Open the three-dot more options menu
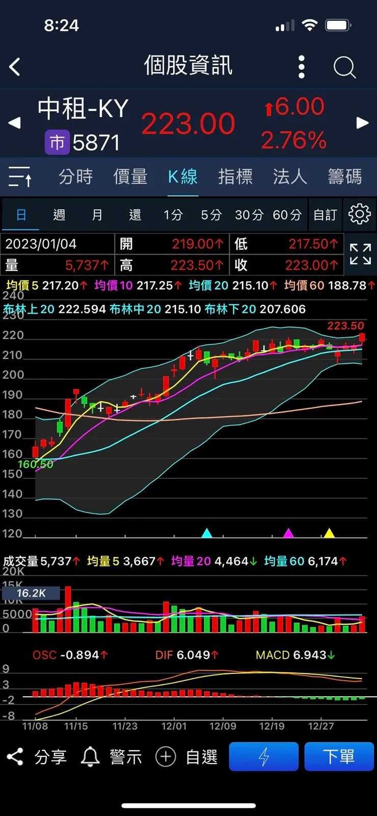 click(x=302, y=67)
